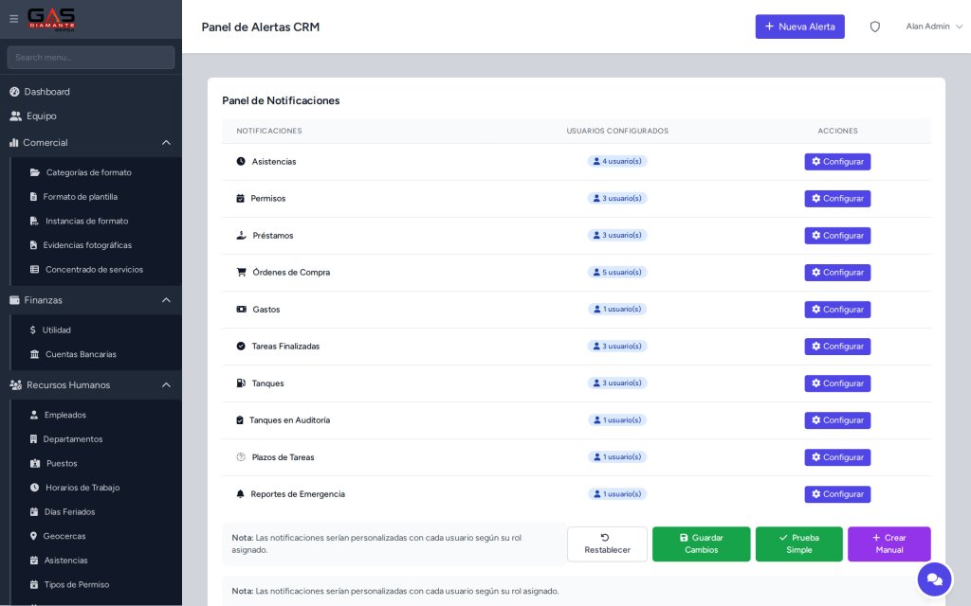Click the 1 usuario(s) badge for Gastos
This screenshot has width=971, height=606.
tap(616, 310)
